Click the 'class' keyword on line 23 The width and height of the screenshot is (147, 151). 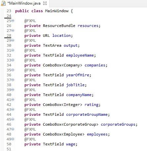37,11
